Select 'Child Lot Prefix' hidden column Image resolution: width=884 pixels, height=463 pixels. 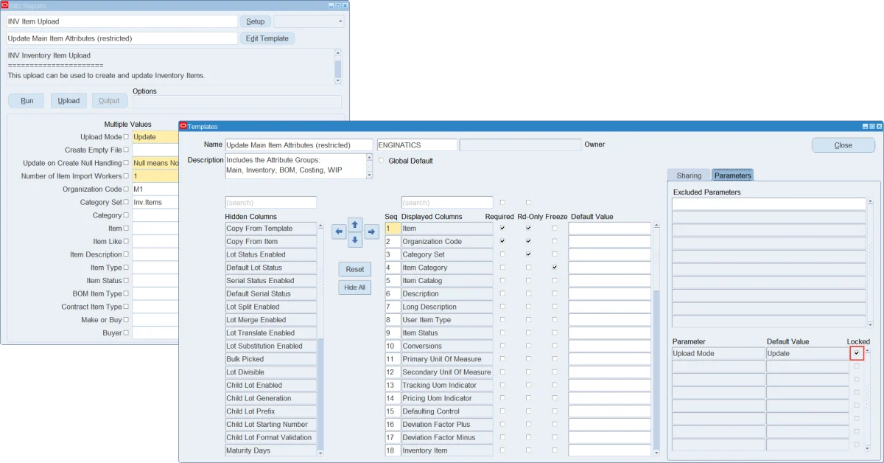(270, 411)
